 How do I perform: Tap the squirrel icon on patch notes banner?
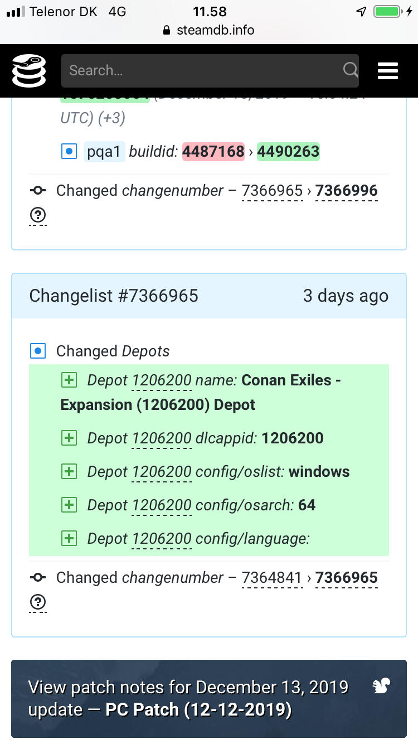coord(381,687)
